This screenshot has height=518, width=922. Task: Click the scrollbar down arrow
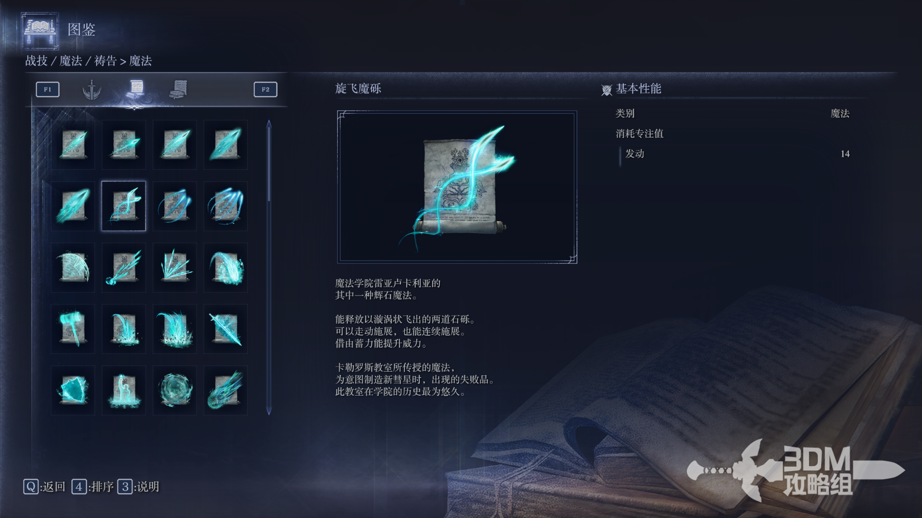pos(269,411)
